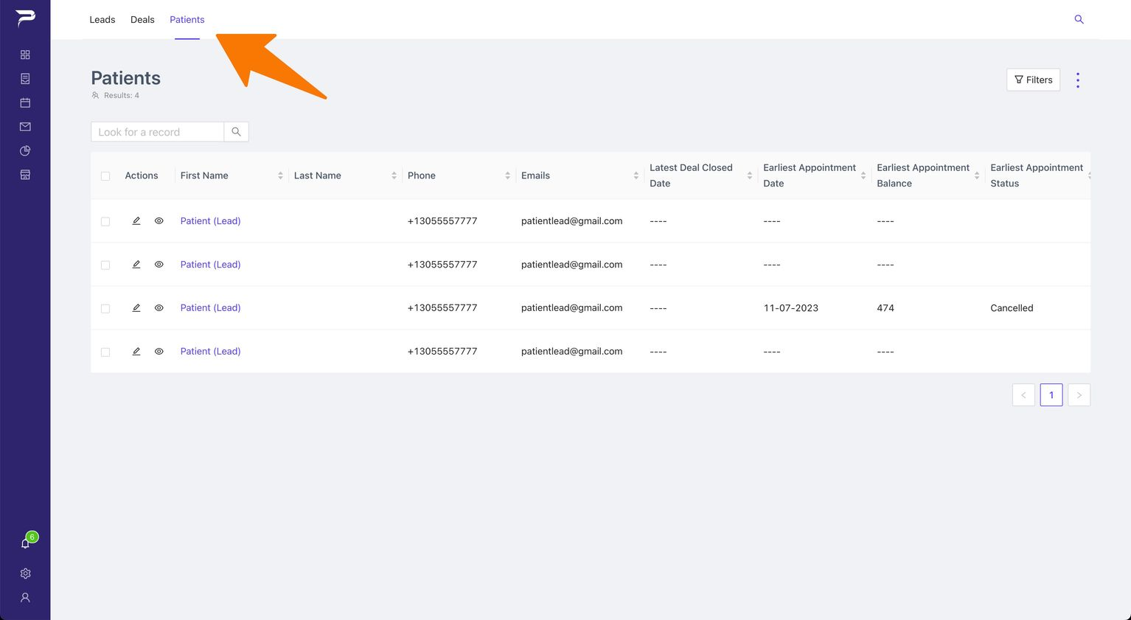Image resolution: width=1131 pixels, height=620 pixels.
Task: Open the mail envelope icon in sidebar
Action: [x=25, y=127]
